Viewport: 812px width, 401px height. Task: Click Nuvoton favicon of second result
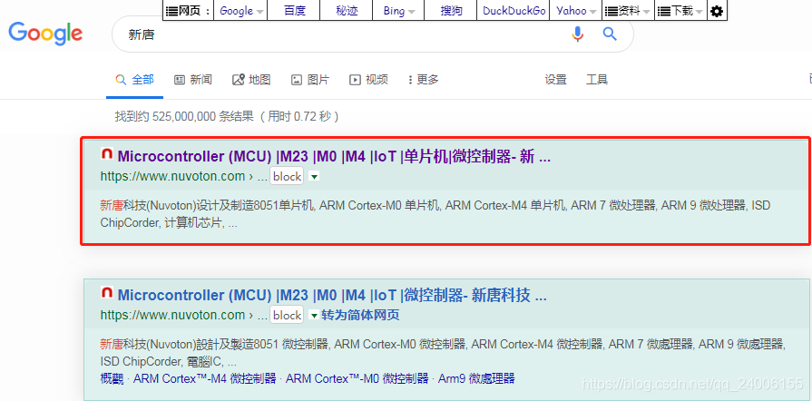click(x=107, y=293)
